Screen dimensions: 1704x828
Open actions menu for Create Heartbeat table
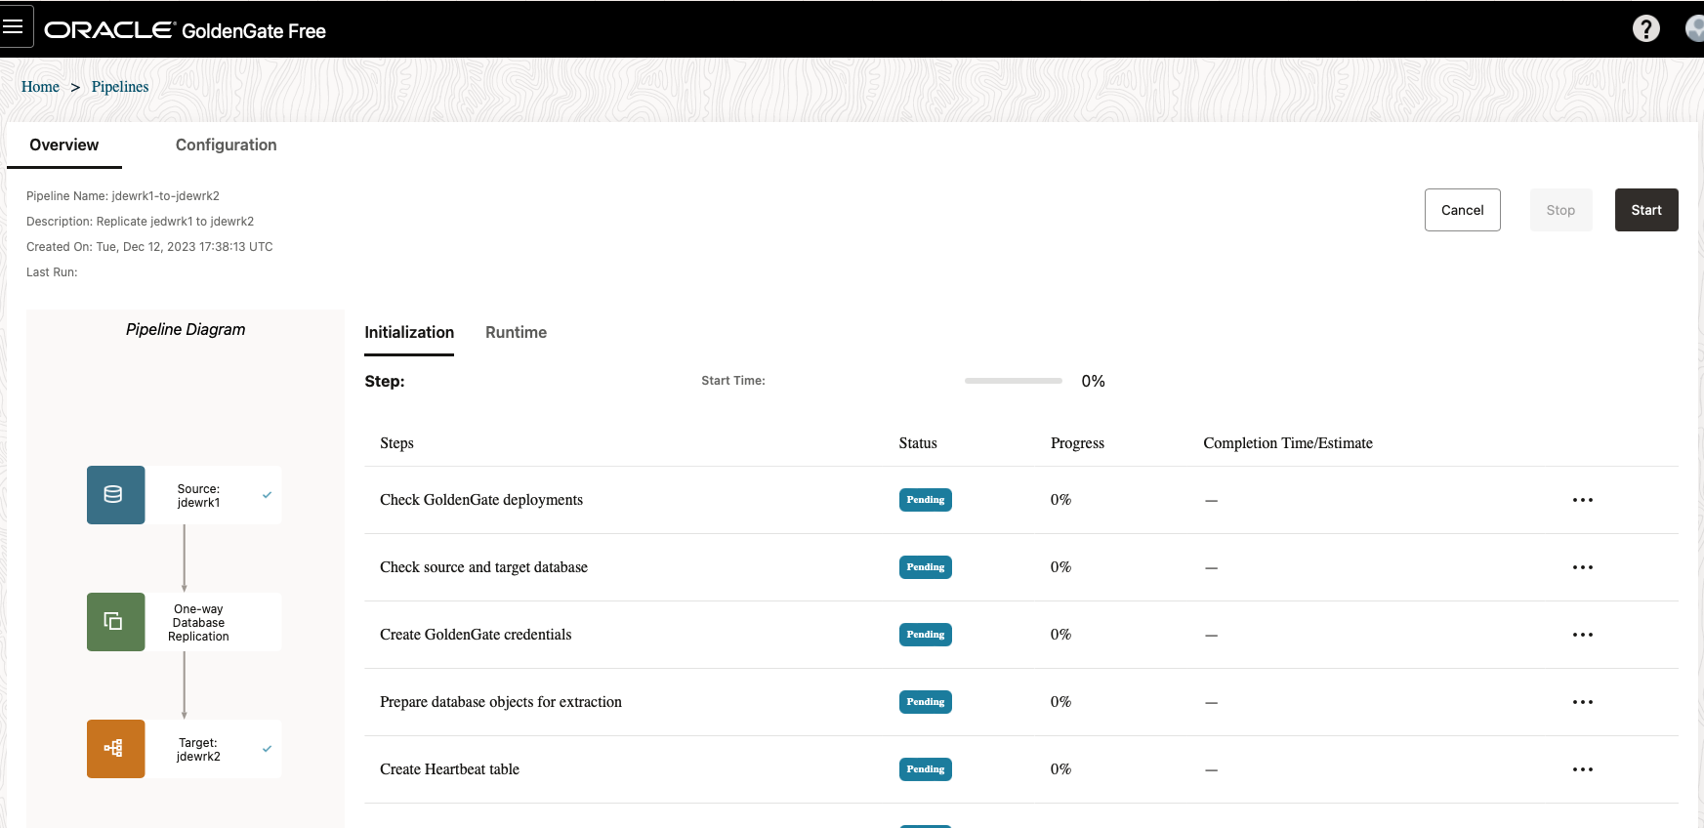pos(1583,769)
